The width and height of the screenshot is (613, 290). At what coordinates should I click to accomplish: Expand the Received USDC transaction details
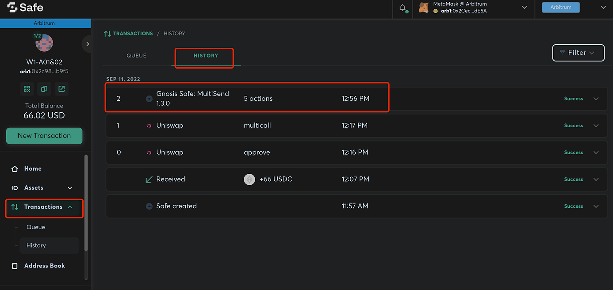[x=596, y=179]
